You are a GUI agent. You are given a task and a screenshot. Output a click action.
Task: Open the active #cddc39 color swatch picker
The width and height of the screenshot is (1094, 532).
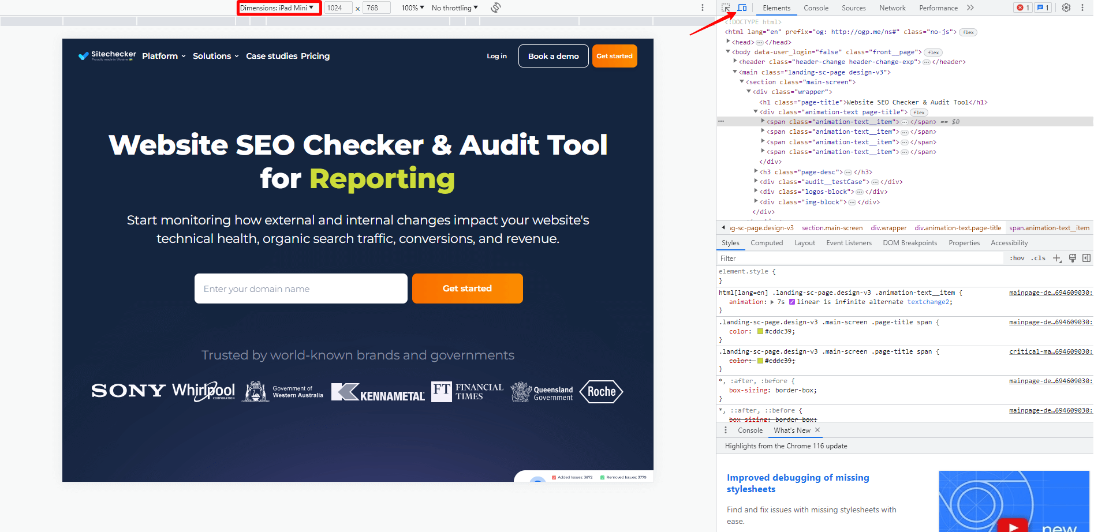point(760,331)
